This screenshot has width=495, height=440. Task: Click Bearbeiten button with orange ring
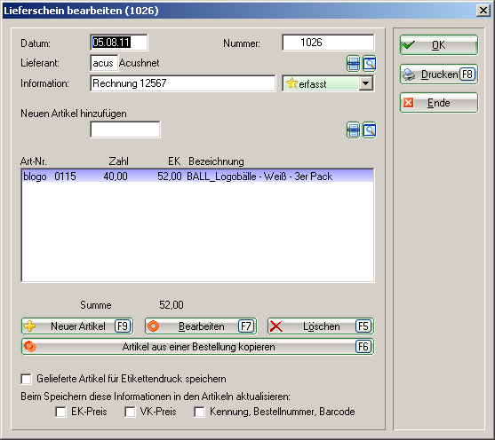201,326
